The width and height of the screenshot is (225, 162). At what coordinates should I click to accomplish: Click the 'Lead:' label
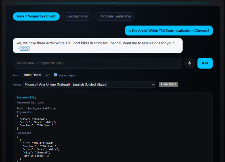pos(16,75)
